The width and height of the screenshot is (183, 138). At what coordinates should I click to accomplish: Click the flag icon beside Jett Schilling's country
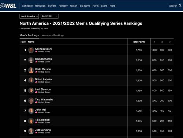(x=36, y=133)
